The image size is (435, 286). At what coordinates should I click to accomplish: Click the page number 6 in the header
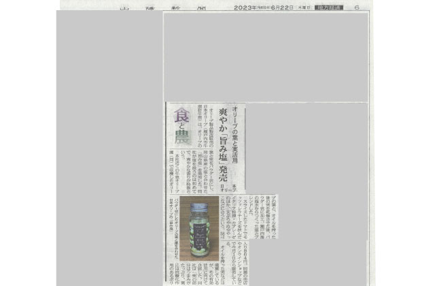click(357, 7)
